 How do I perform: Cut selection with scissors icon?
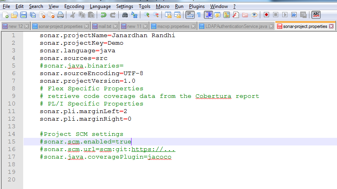click(x=73, y=15)
